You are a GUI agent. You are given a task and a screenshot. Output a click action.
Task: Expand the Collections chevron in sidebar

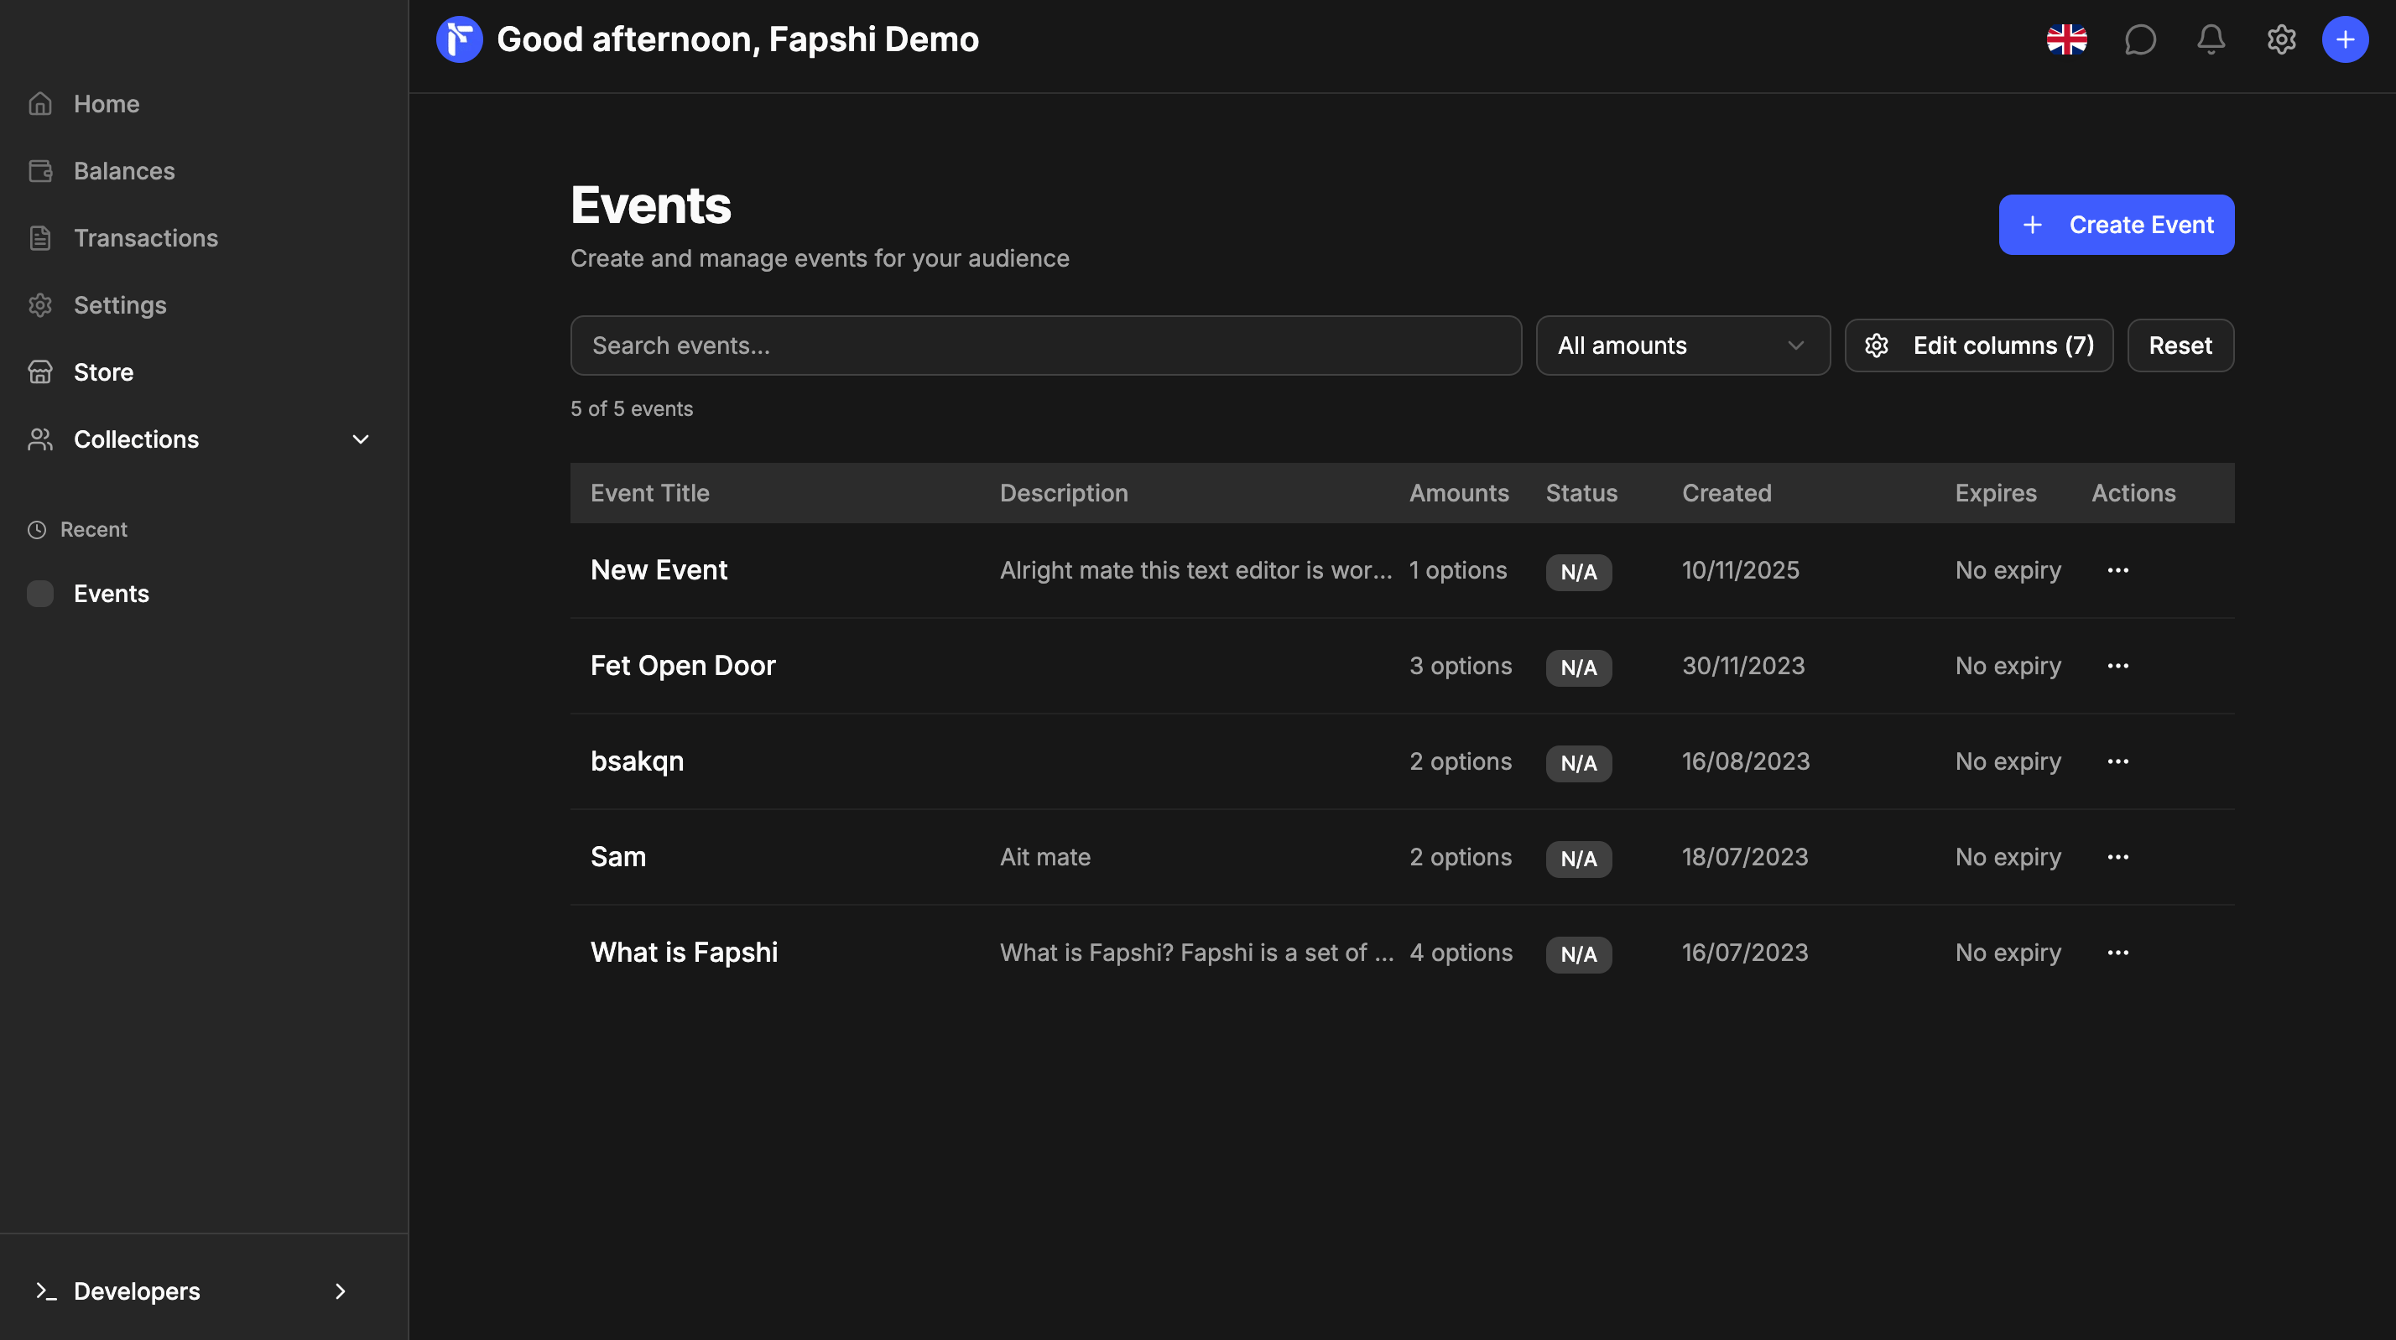[361, 438]
